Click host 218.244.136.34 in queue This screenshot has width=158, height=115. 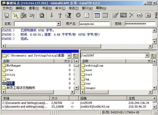click(139, 103)
